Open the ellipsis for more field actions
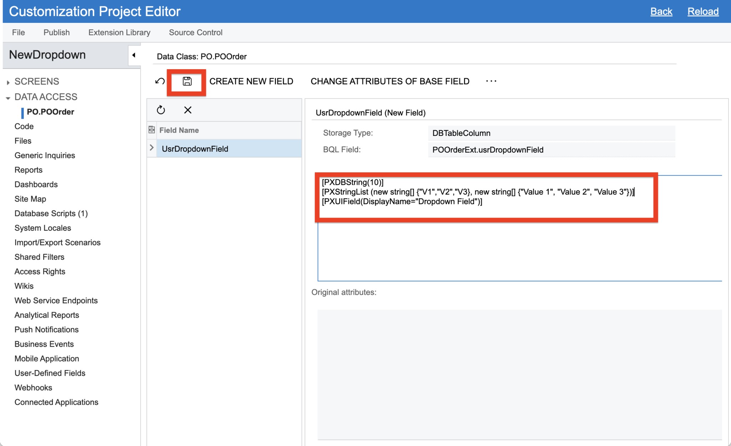The width and height of the screenshot is (731, 446). [x=491, y=81]
